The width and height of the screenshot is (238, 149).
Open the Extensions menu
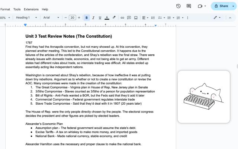pos(31,9)
